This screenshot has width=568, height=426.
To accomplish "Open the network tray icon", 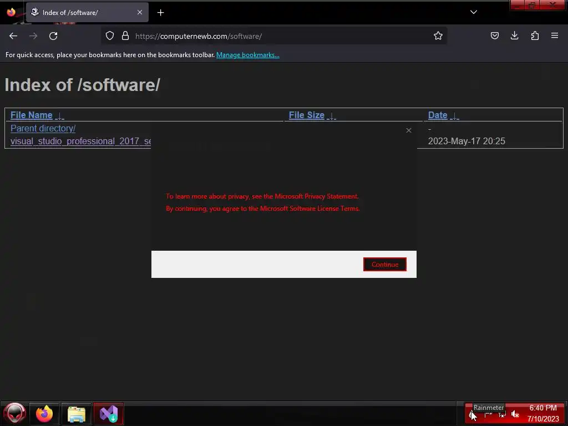I will (x=502, y=415).
